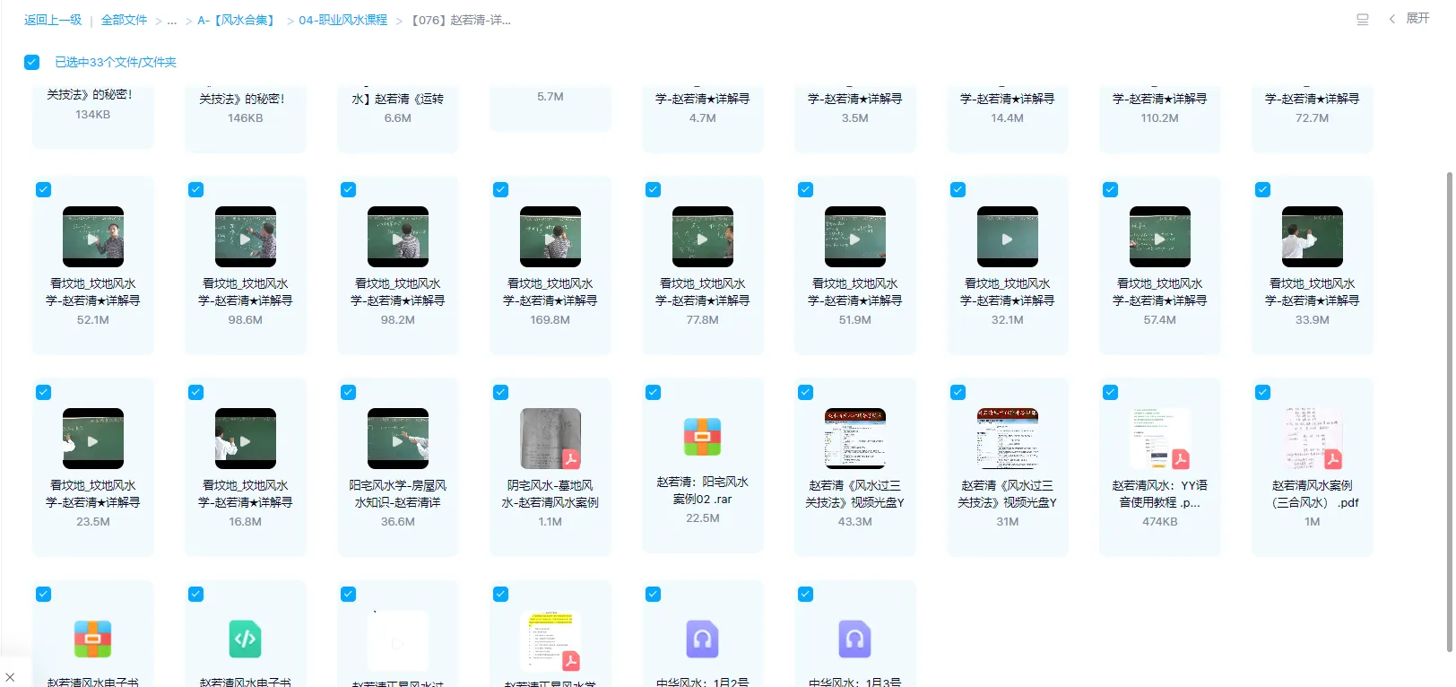The image size is (1456, 687).
Task: Click the 134KB size label in top row
Action: (x=93, y=114)
